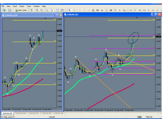This screenshot has width=163, height=119.
Task: Open the chart Templates icon
Action: [62, 10]
